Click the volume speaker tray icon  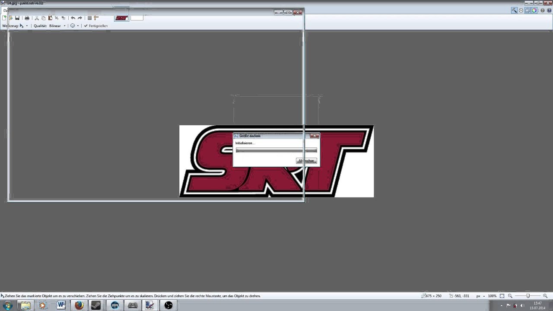coord(522,305)
